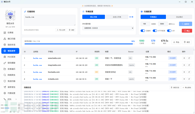Viewport: 195px width, 114px height.
Task: Click subdomain text imap.baidu.com
Action: click(x=54, y=65)
